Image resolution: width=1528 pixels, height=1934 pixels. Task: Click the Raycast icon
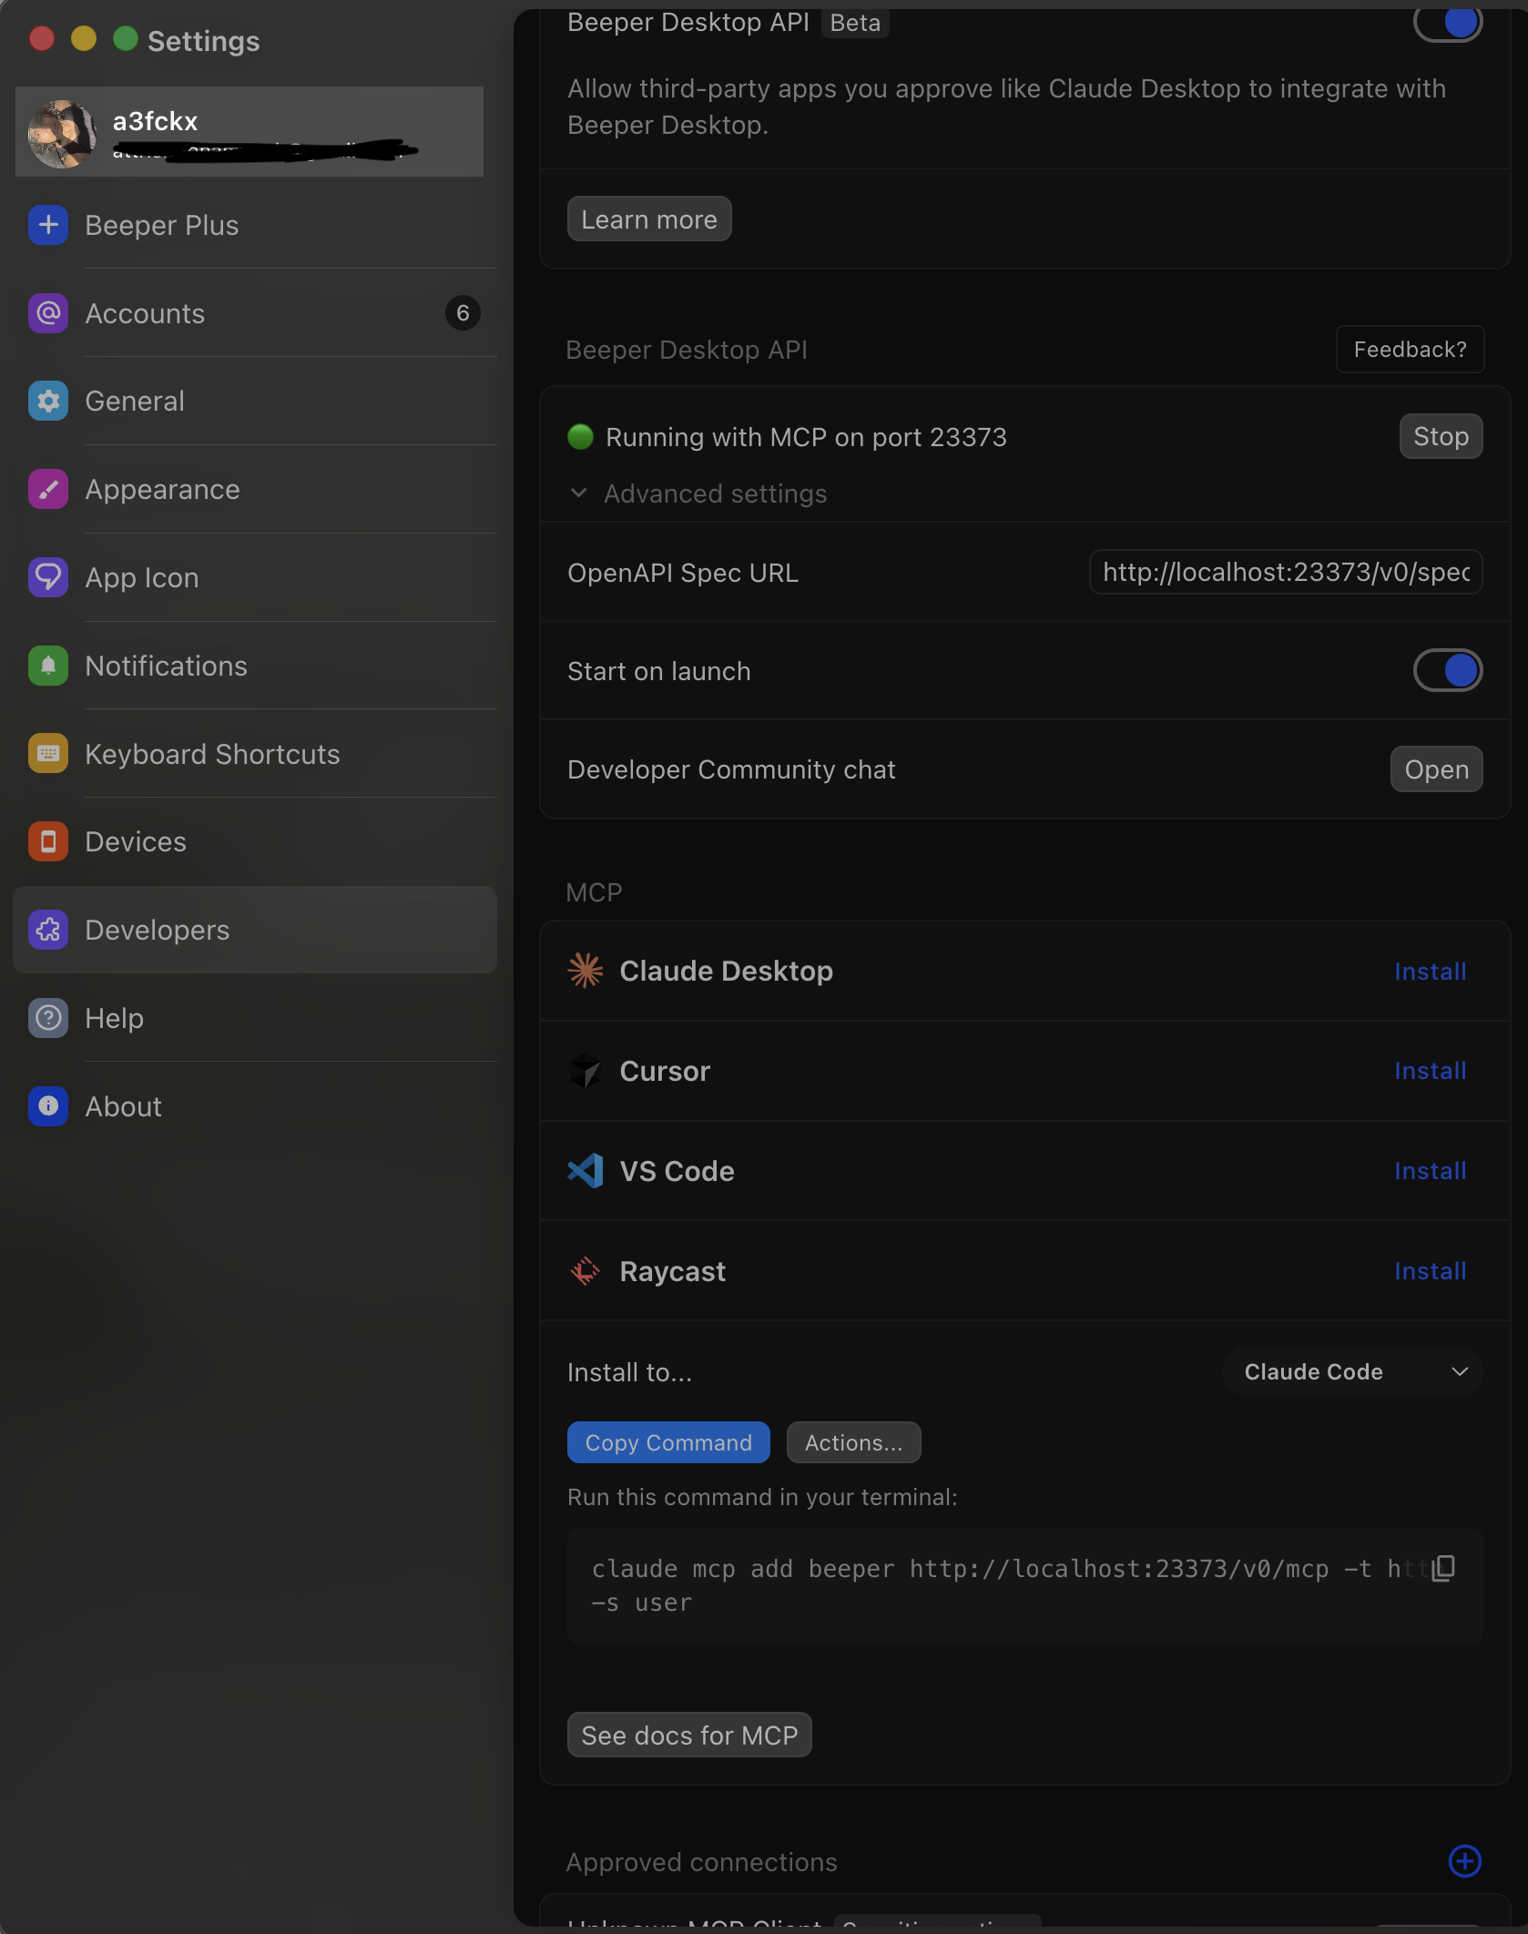[x=586, y=1271]
